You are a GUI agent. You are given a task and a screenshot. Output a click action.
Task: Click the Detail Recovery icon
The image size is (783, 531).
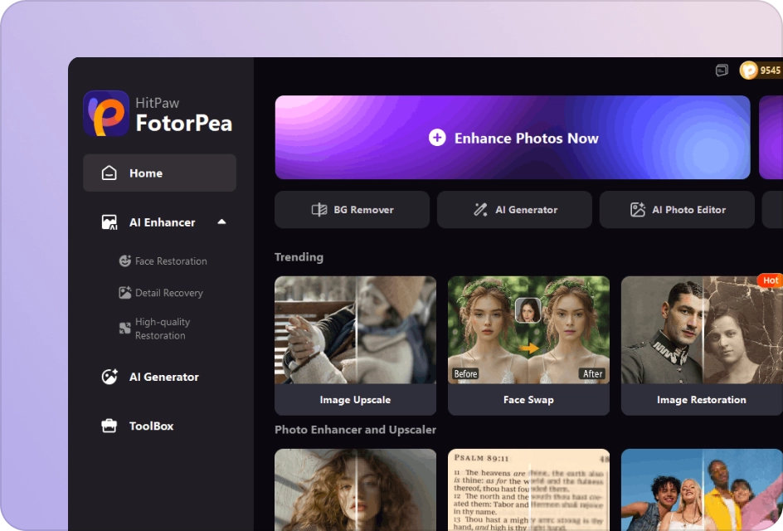(125, 293)
